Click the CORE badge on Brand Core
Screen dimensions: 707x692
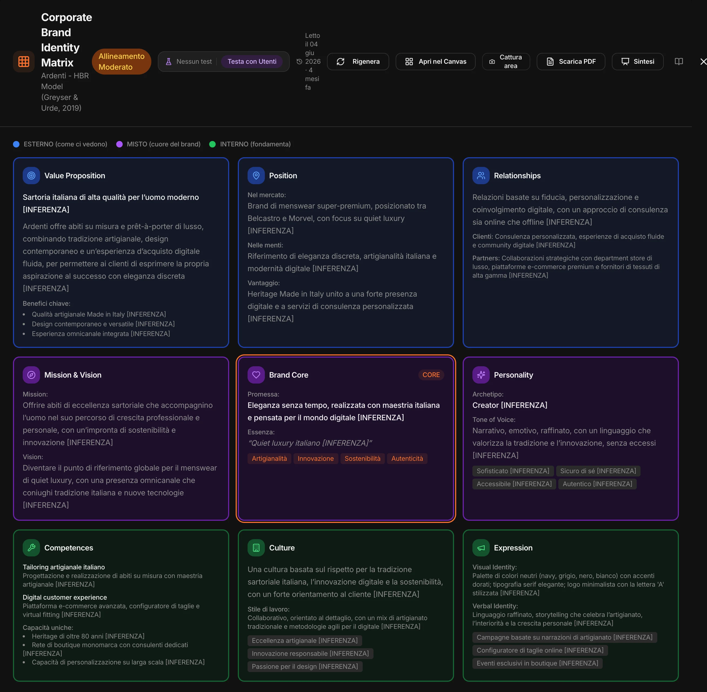coord(431,375)
